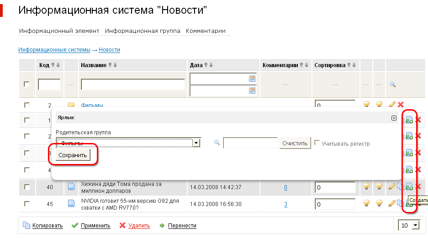Viewport: 428px width, 238px height.
Task: Check the Учитывать регистр checkbox
Action: click(317, 143)
